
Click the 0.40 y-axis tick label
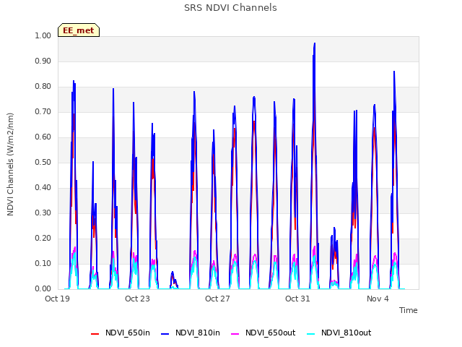pyautogui.click(x=43, y=188)
